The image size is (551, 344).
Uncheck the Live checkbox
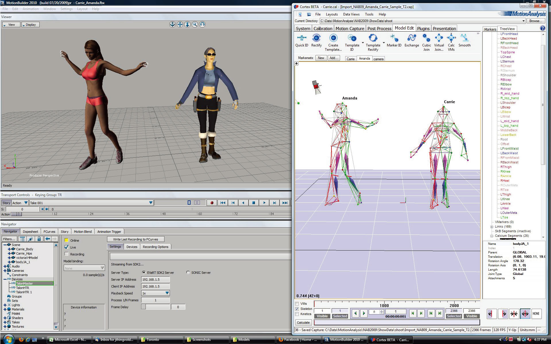click(x=67, y=247)
